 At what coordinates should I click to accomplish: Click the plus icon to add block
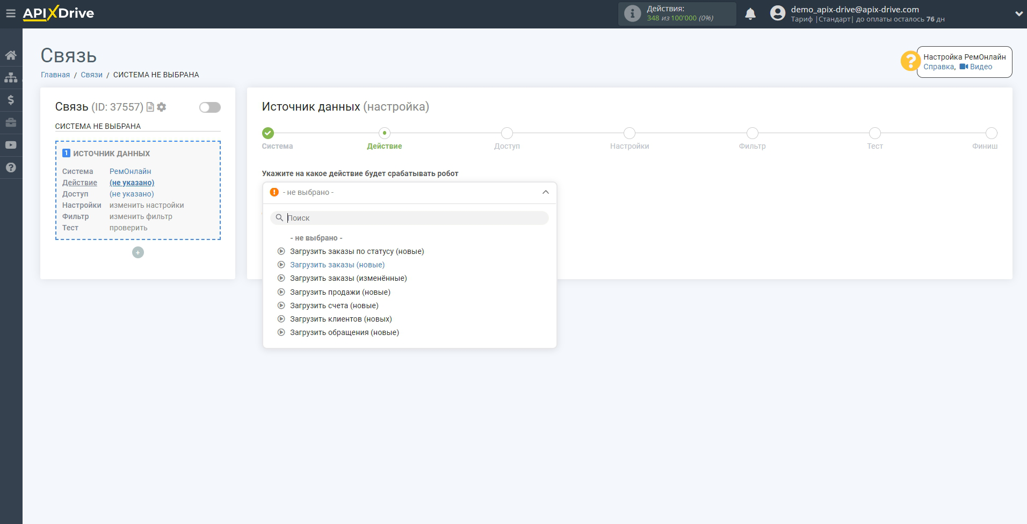pos(138,252)
